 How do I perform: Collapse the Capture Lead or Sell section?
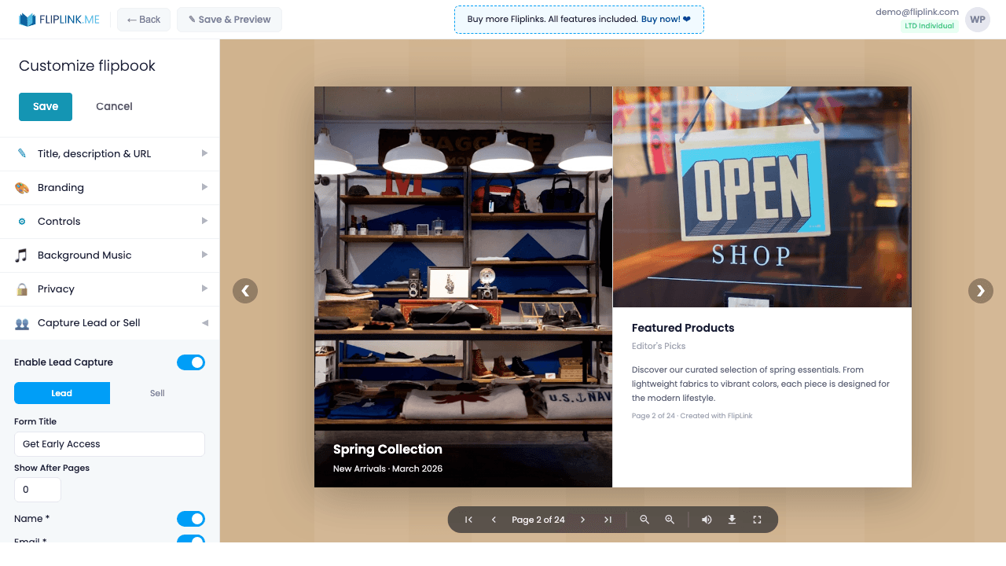109,322
